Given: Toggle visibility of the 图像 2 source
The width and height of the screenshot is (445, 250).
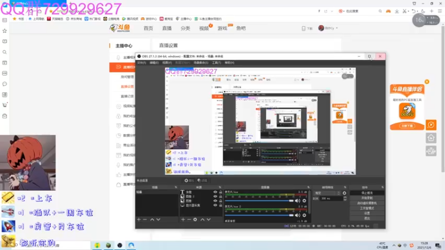Looking at the screenshot, I should (x=215, y=197).
